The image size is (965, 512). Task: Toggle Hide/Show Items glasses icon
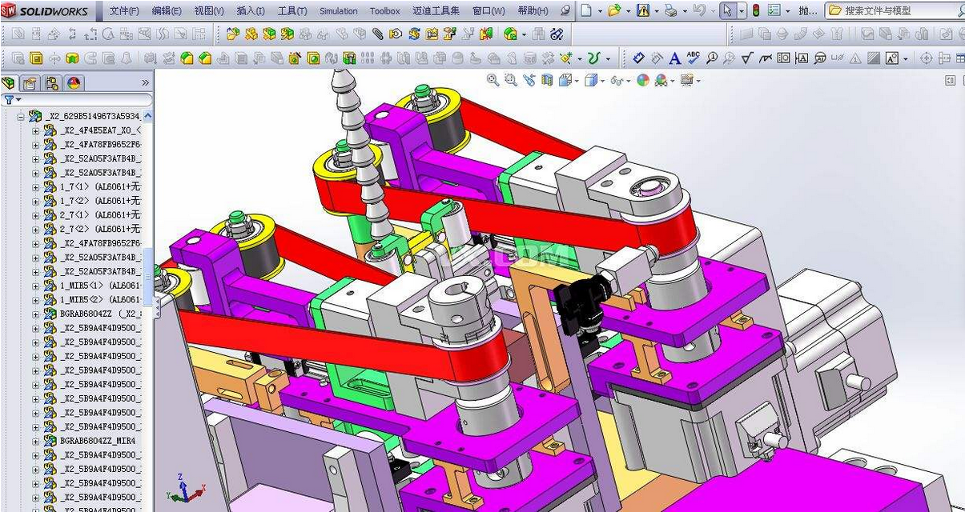[617, 80]
